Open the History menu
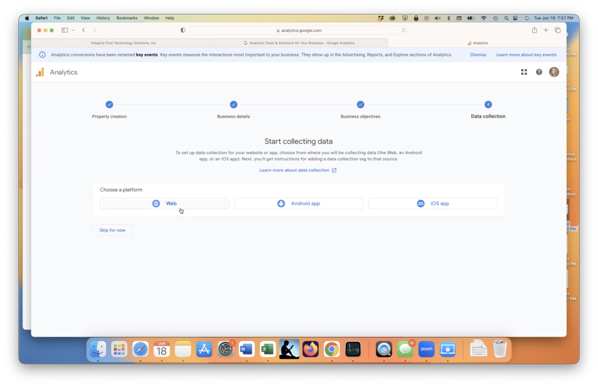This screenshot has width=598, height=387. coord(103,18)
